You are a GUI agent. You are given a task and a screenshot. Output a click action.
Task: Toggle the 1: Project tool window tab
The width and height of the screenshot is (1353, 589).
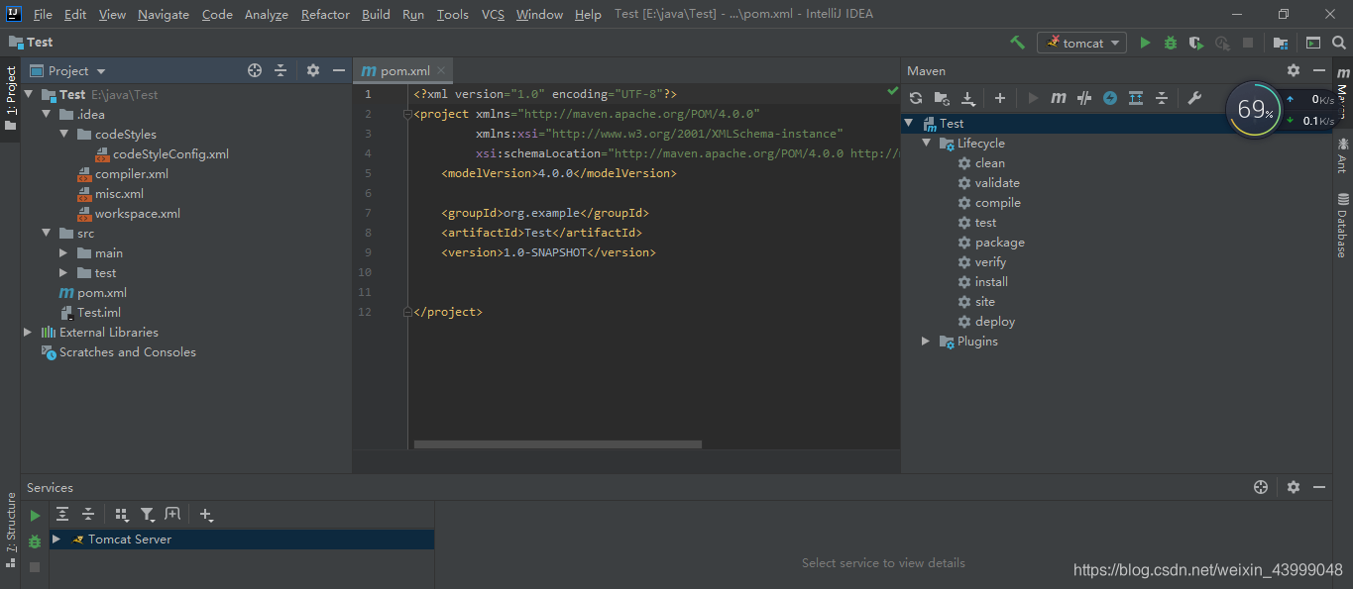pos(10,99)
